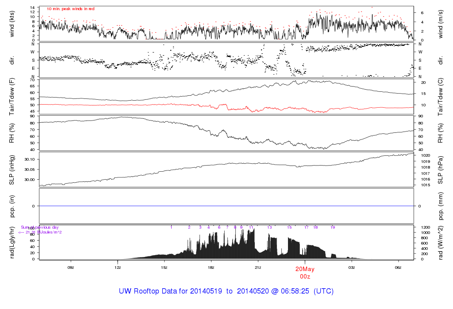The height and width of the screenshot is (309, 453).
Task: Click the purple 'Sum of previous day' text
Action: click(39, 227)
